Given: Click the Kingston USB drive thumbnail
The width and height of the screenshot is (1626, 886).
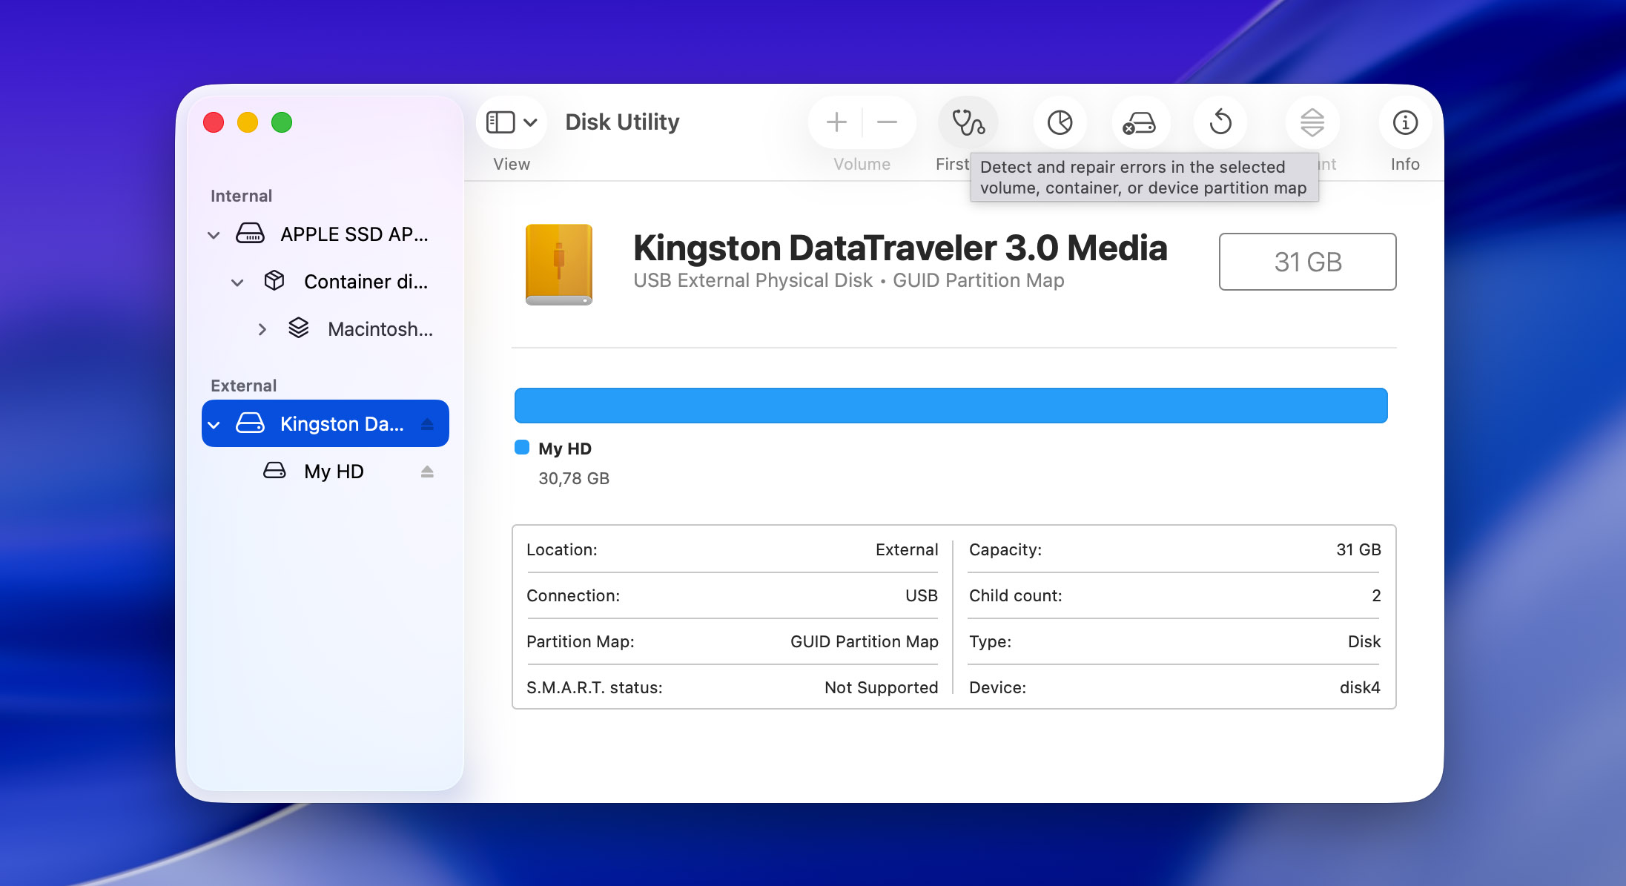Looking at the screenshot, I should point(558,264).
